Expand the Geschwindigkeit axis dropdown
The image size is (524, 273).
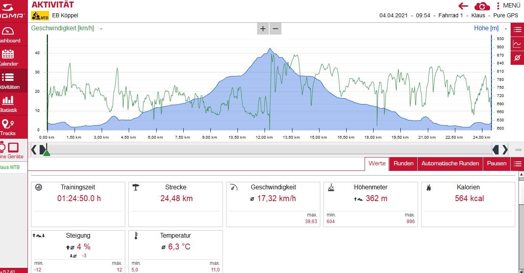coord(101,29)
